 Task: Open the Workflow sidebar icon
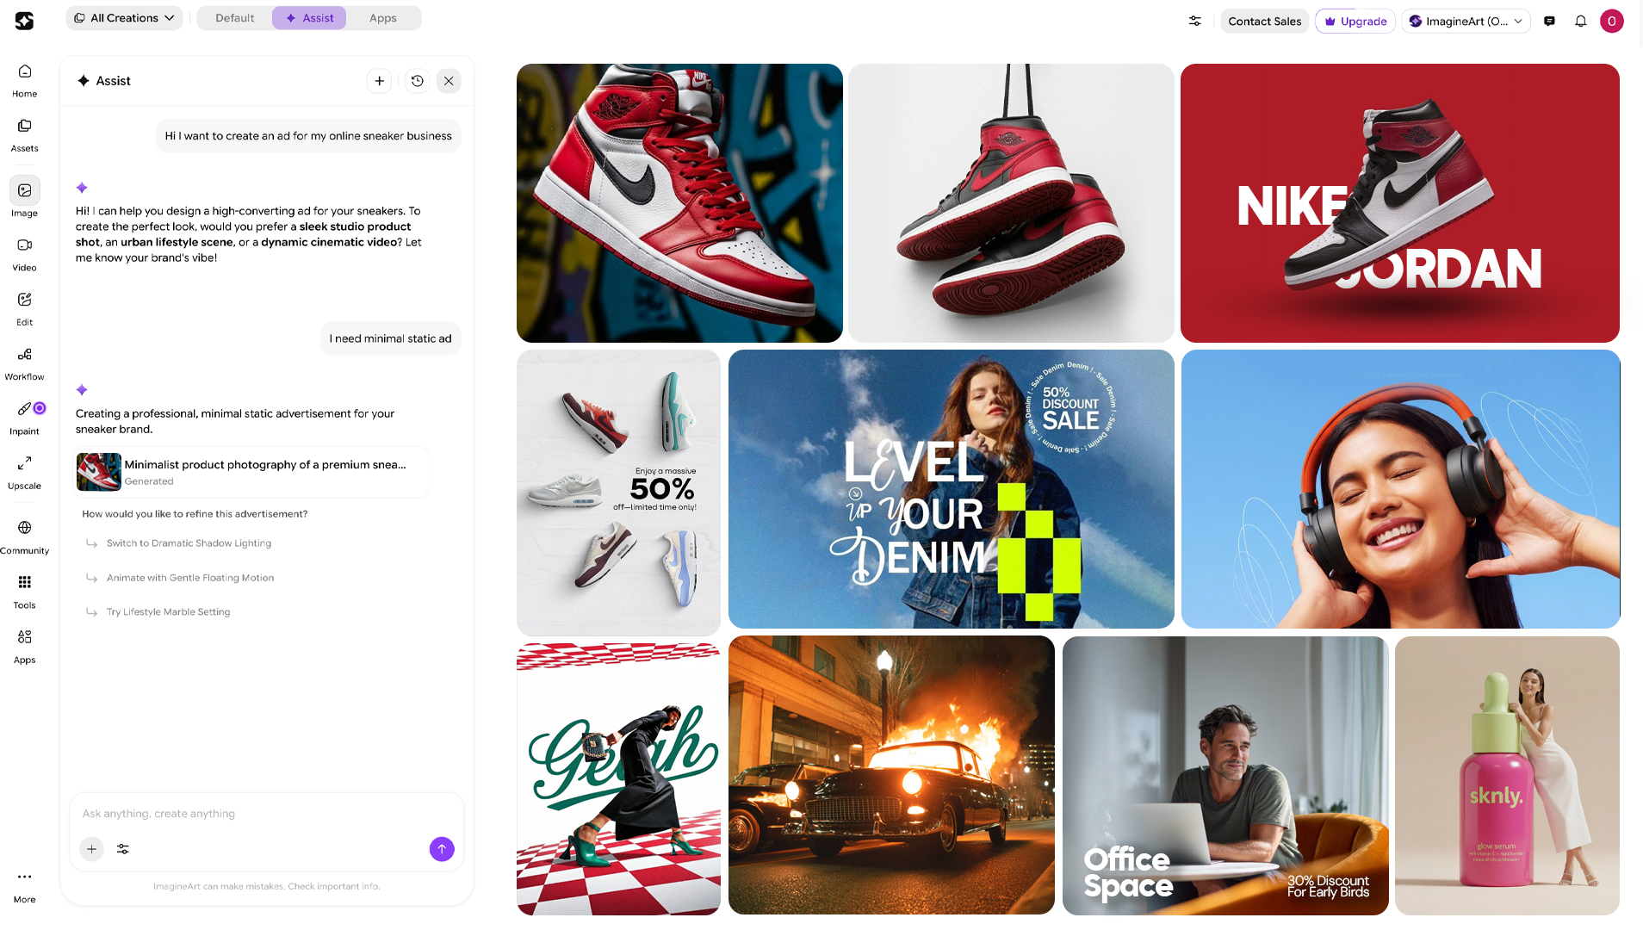pos(24,363)
